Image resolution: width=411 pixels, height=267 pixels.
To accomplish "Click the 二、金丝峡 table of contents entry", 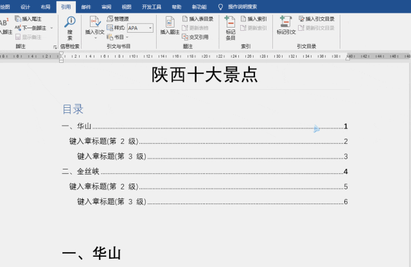I will tap(80, 171).
